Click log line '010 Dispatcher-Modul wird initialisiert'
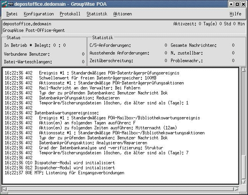This screenshot has width=248, height=195. pos(60,163)
